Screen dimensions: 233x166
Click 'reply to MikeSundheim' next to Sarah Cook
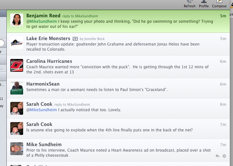pos(72,104)
